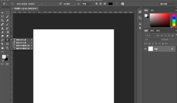Image resolution: width=177 pixels, height=103 pixels.
Task: Center text in options bar
Action: pos(101,4)
